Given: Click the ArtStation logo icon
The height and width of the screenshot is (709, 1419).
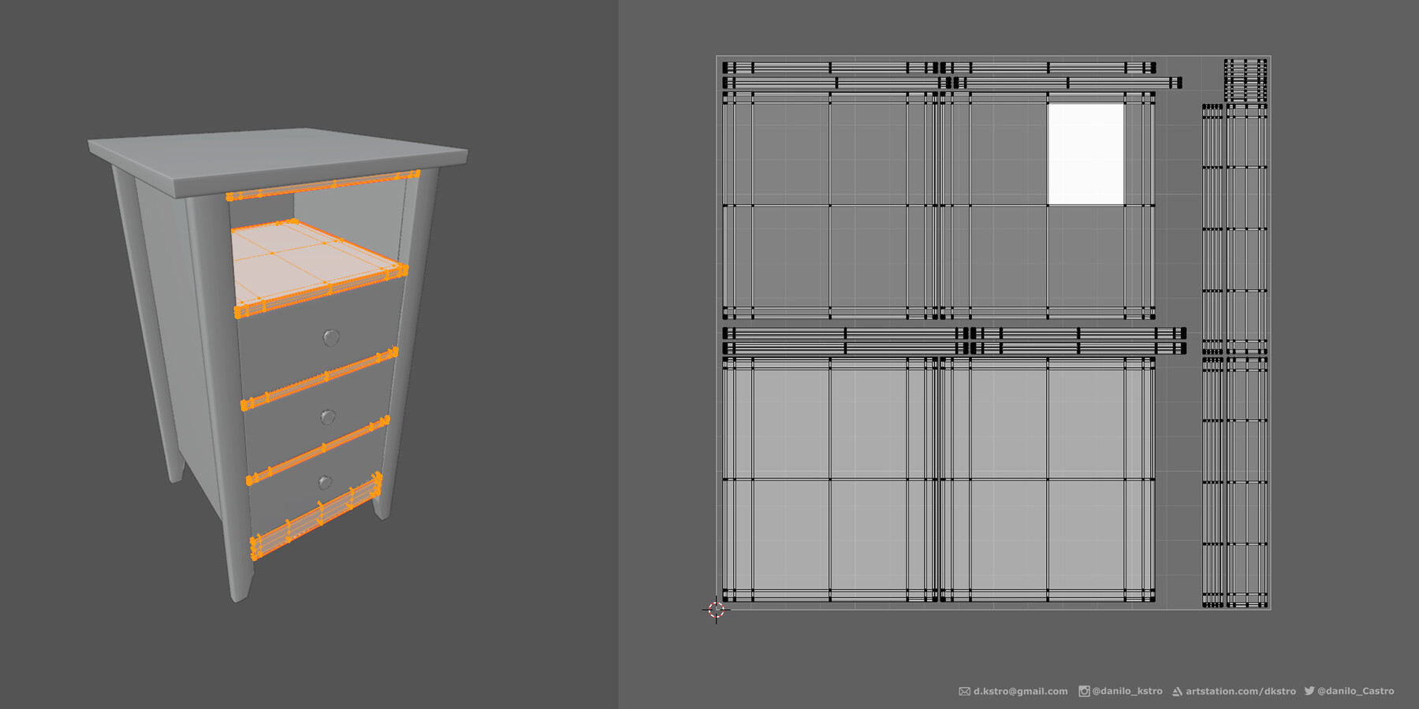Looking at the screenshot, I should (x=1179, y=691).
